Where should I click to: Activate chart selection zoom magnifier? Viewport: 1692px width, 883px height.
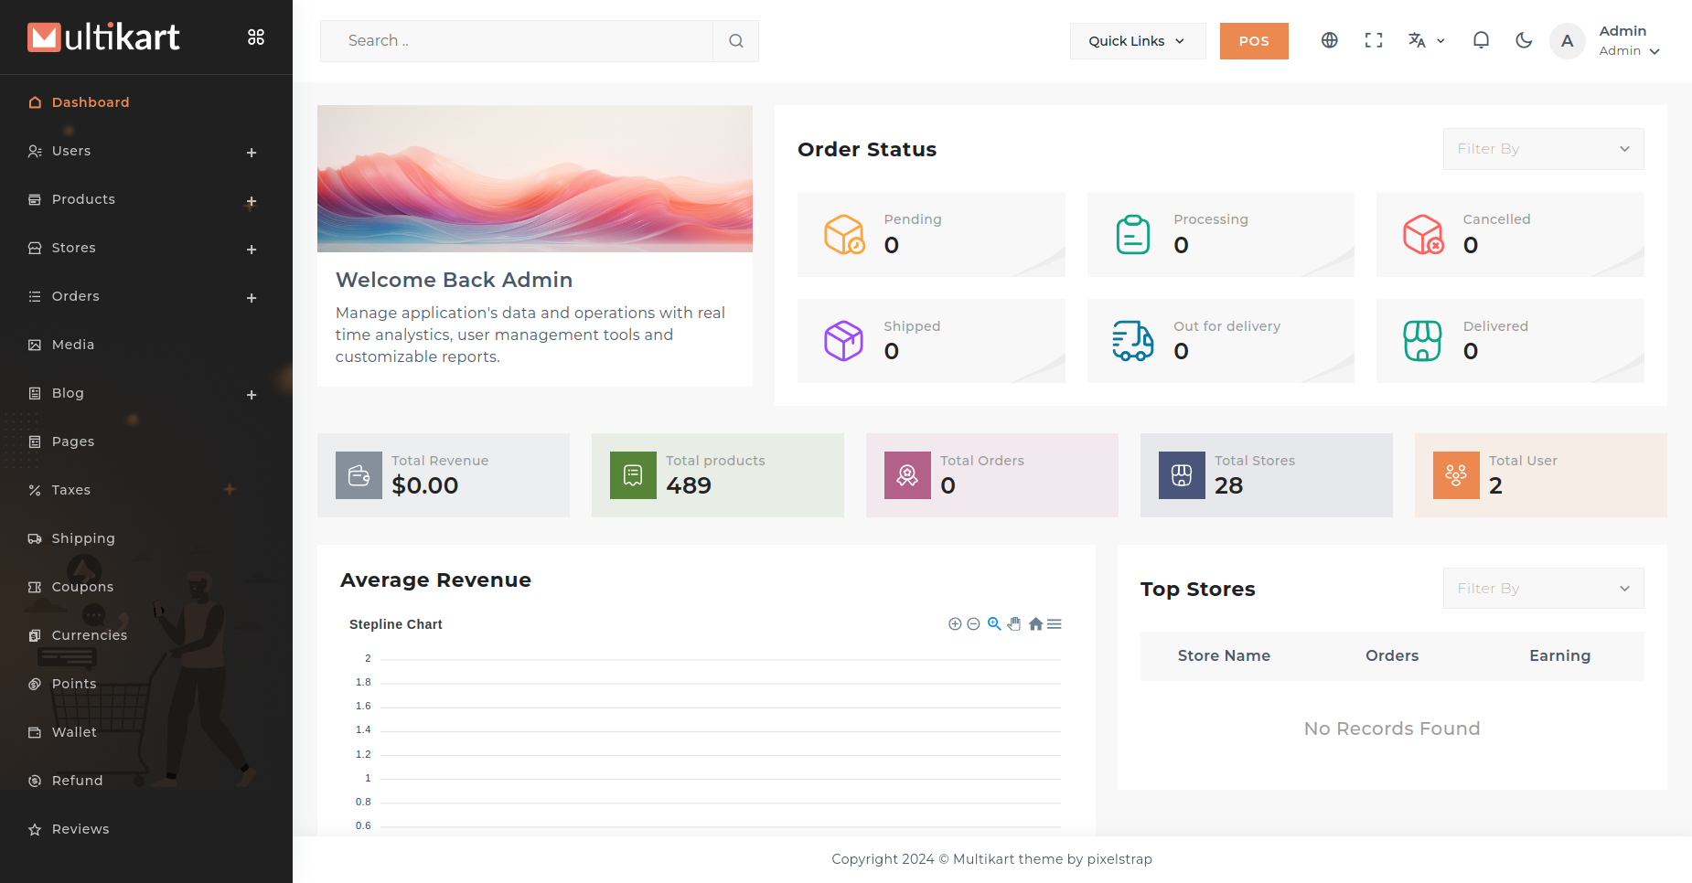click(994, 624)
